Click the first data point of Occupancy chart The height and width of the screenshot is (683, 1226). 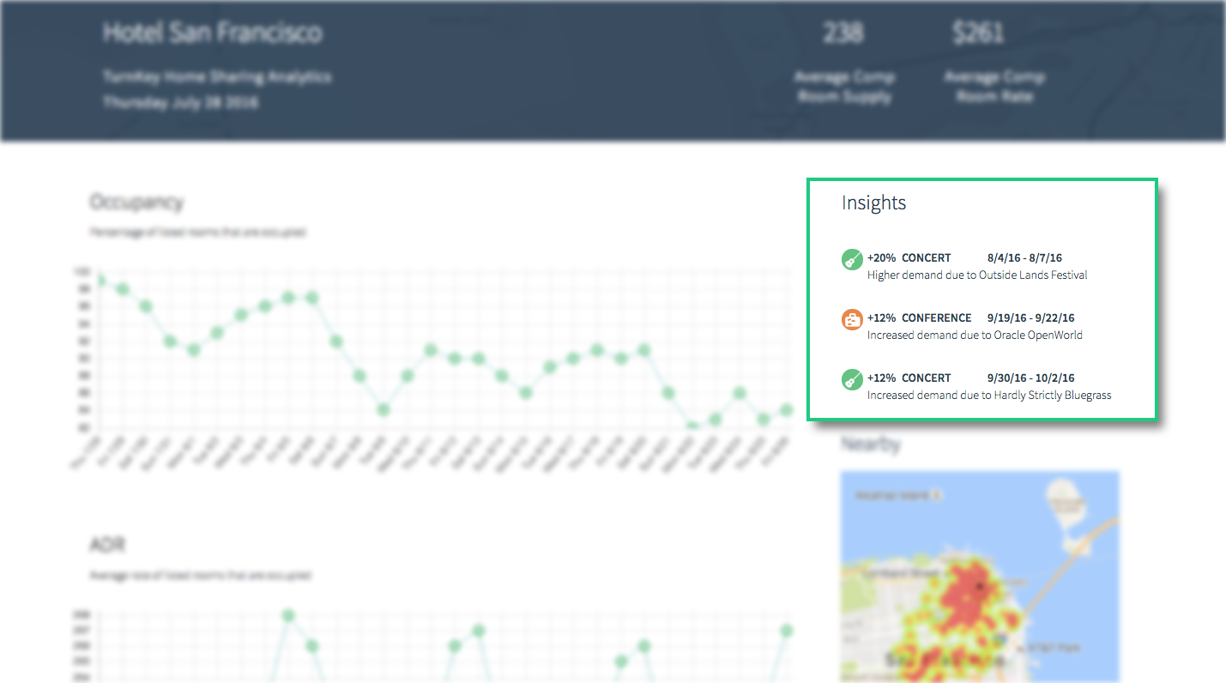100,281
